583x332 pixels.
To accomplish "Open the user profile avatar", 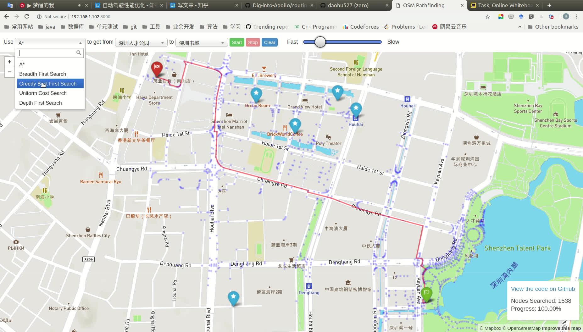I will 566,17.
